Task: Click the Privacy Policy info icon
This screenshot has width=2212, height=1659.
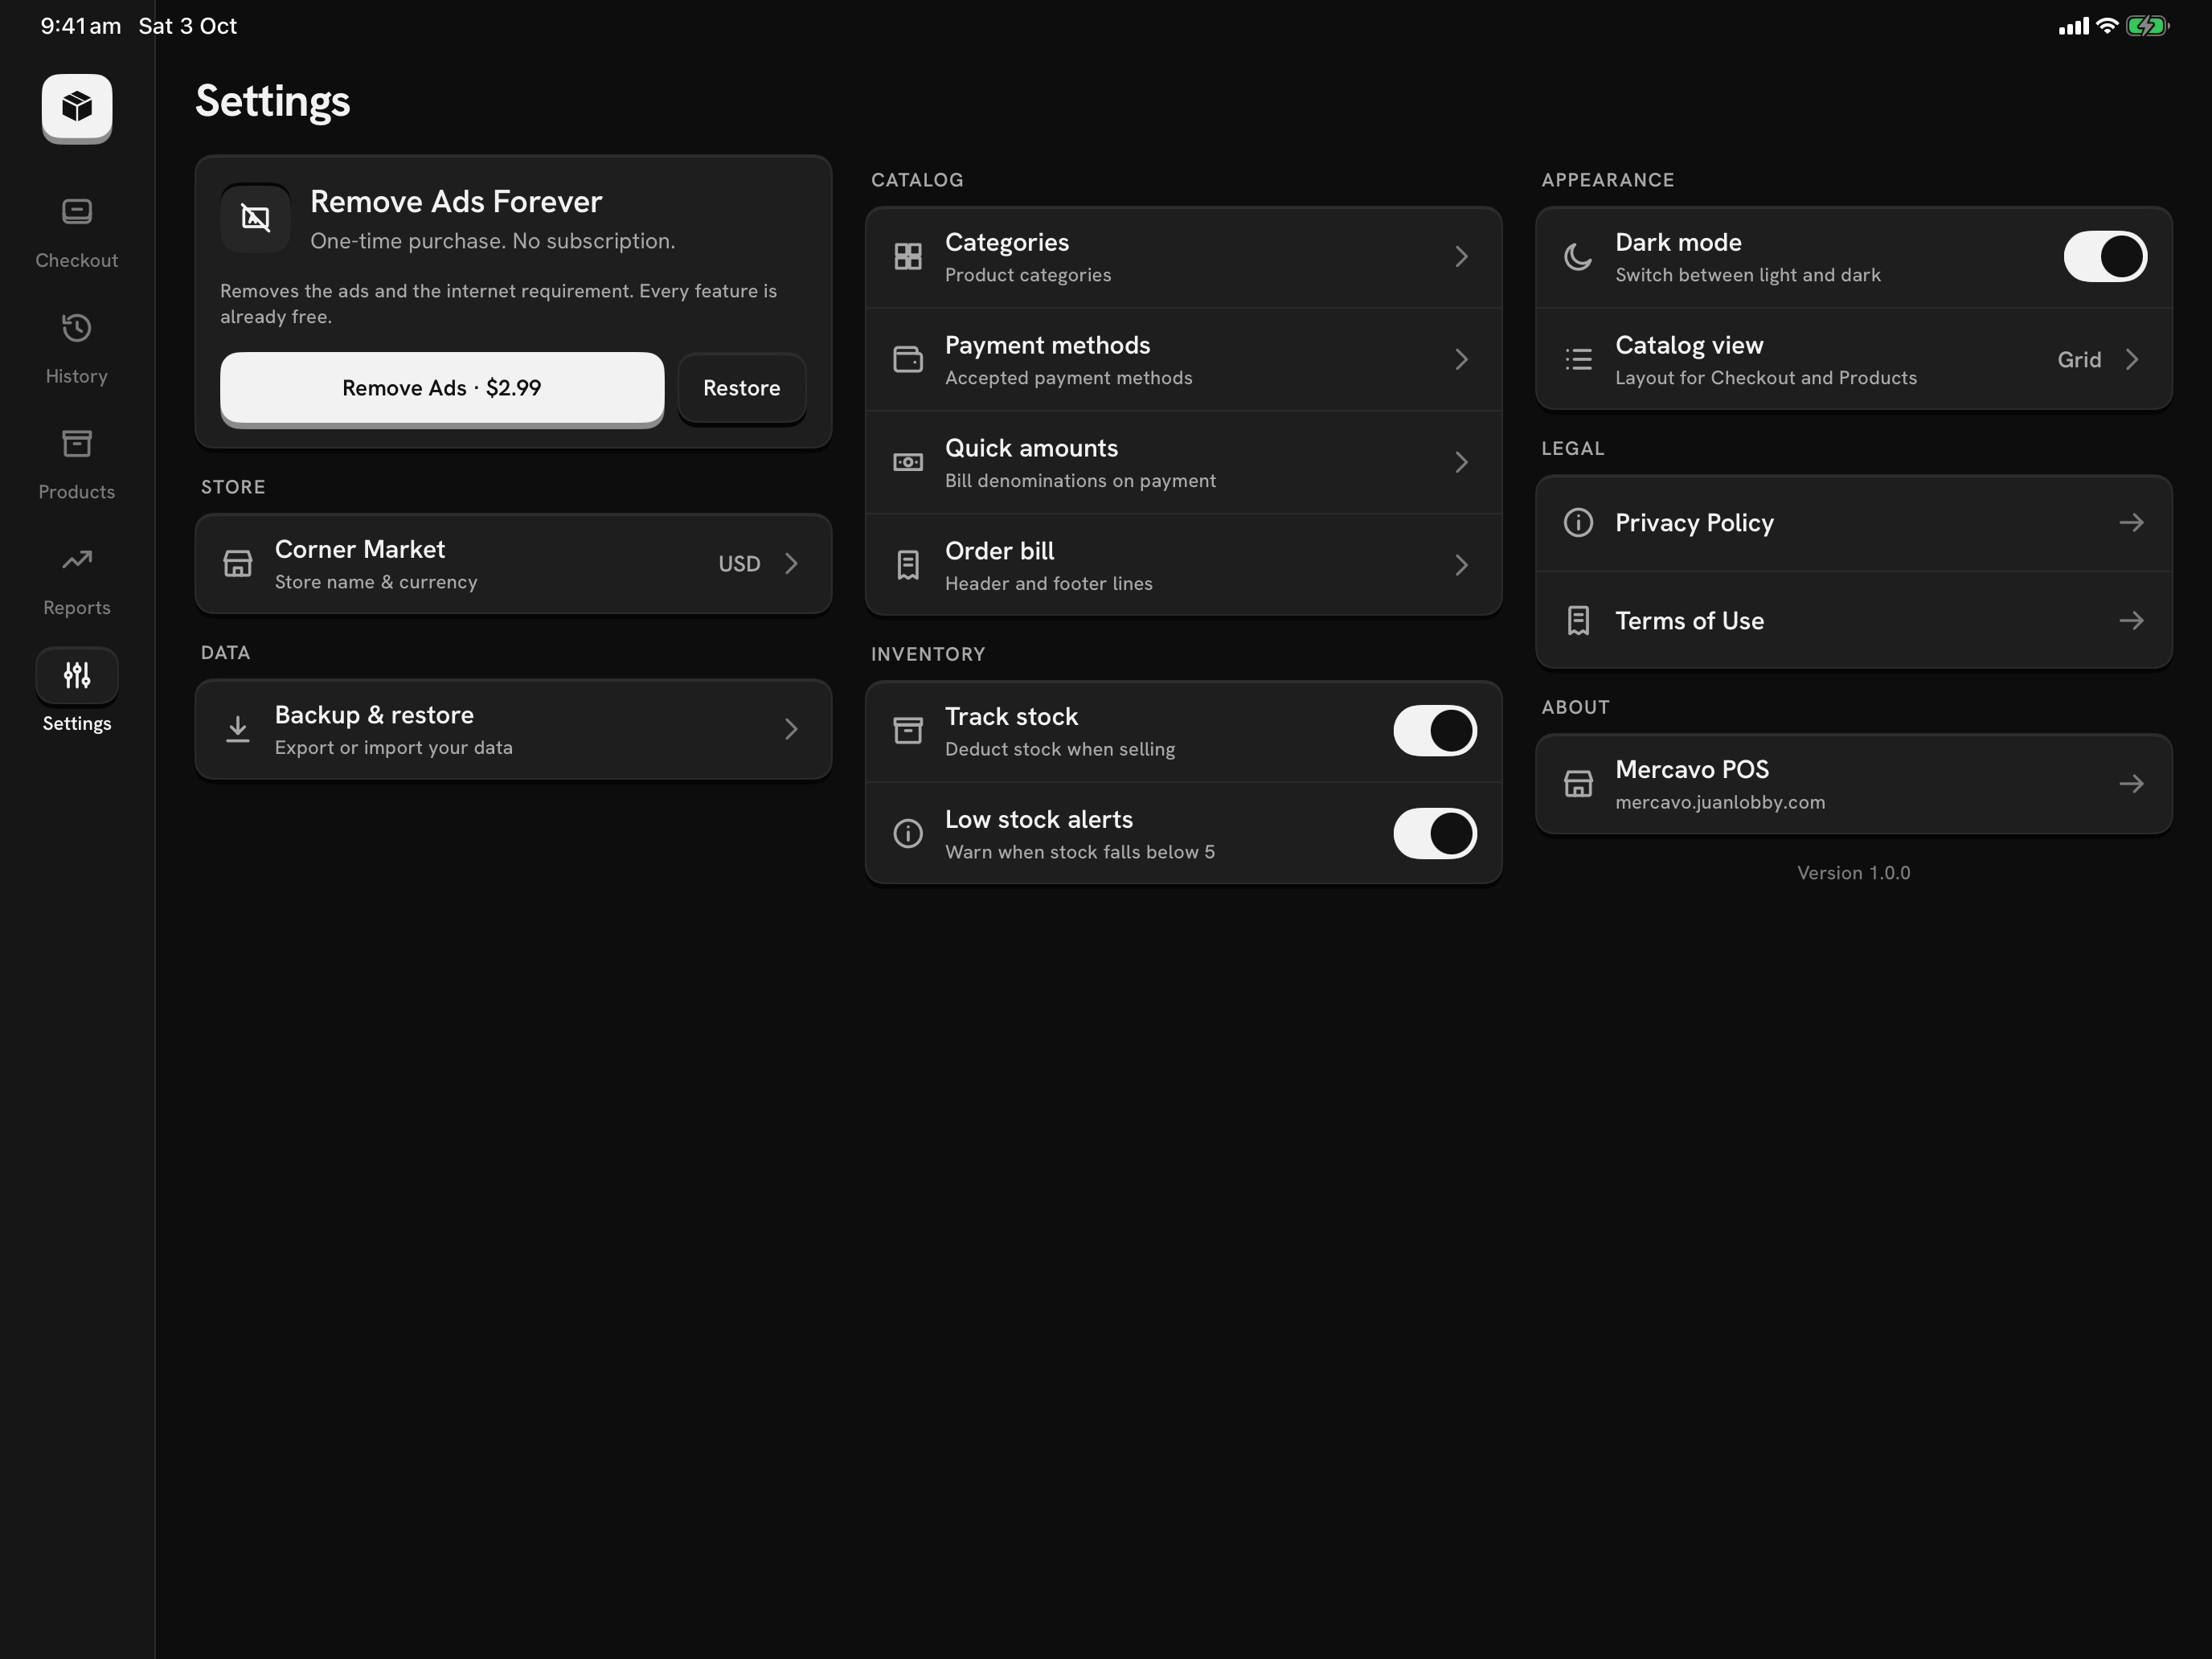Action: (x=1578, y=523)
